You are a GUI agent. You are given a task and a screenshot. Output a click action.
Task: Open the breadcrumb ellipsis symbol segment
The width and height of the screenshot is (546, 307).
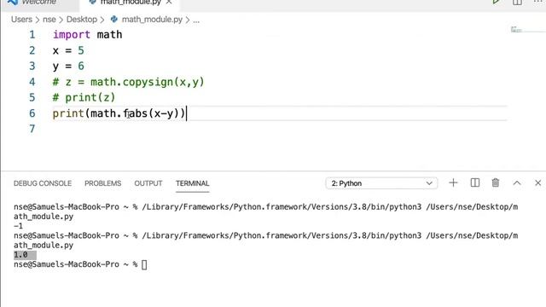tap(196, 20)
